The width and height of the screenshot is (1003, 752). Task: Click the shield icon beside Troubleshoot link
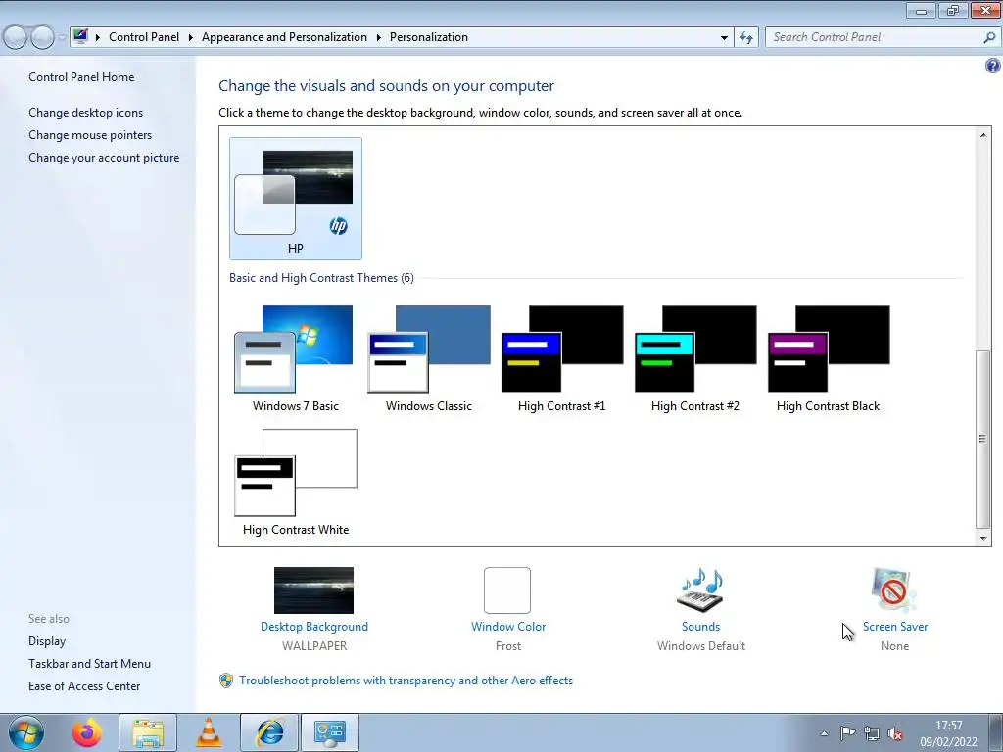pos(226,681)
